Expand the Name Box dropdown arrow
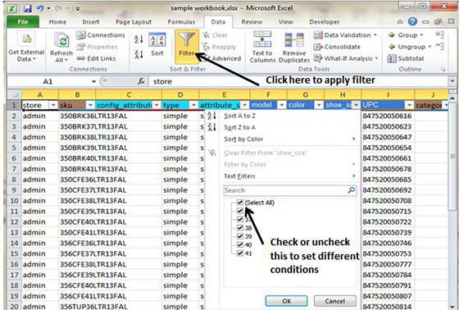This screenshot has width=459, height=310. coord(93,81)
